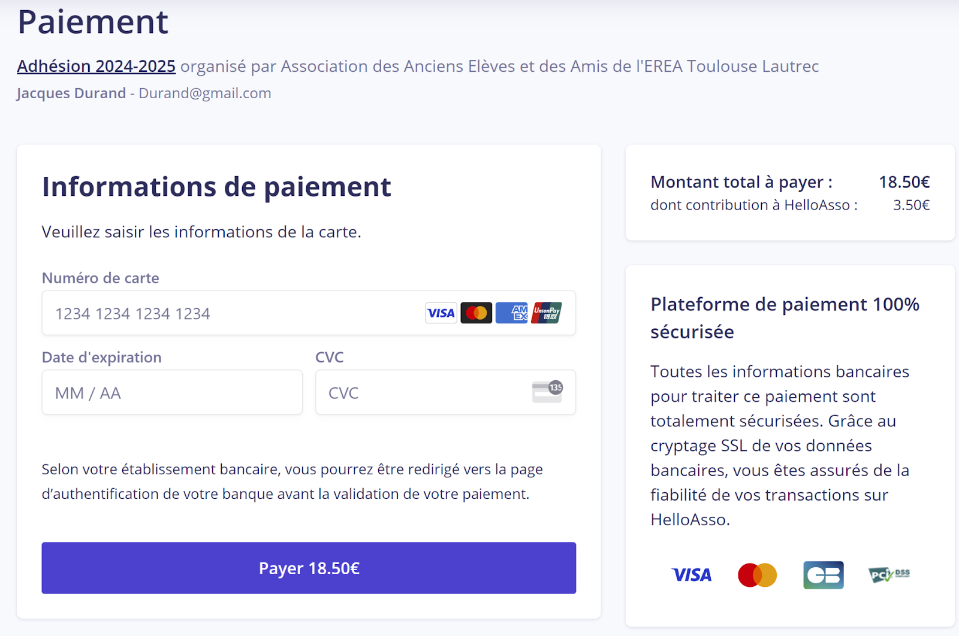Image resolution: width=959 pixels, height=636 pixels.
Task: Click the Date d'expiration label
Action: coord(102,358)
